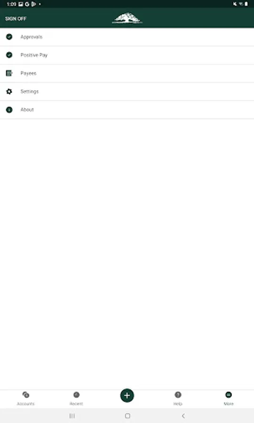Image resolution: width=254 pixels, height=423 pixels.
Task: Tap the Android back navigation arrow
Action: coord(183,416)
